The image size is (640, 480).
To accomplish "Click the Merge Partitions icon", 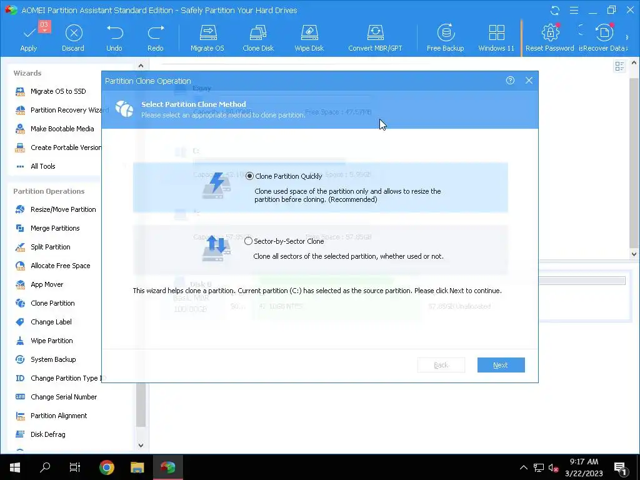I will pyautogui.click(x=20, y=228).
